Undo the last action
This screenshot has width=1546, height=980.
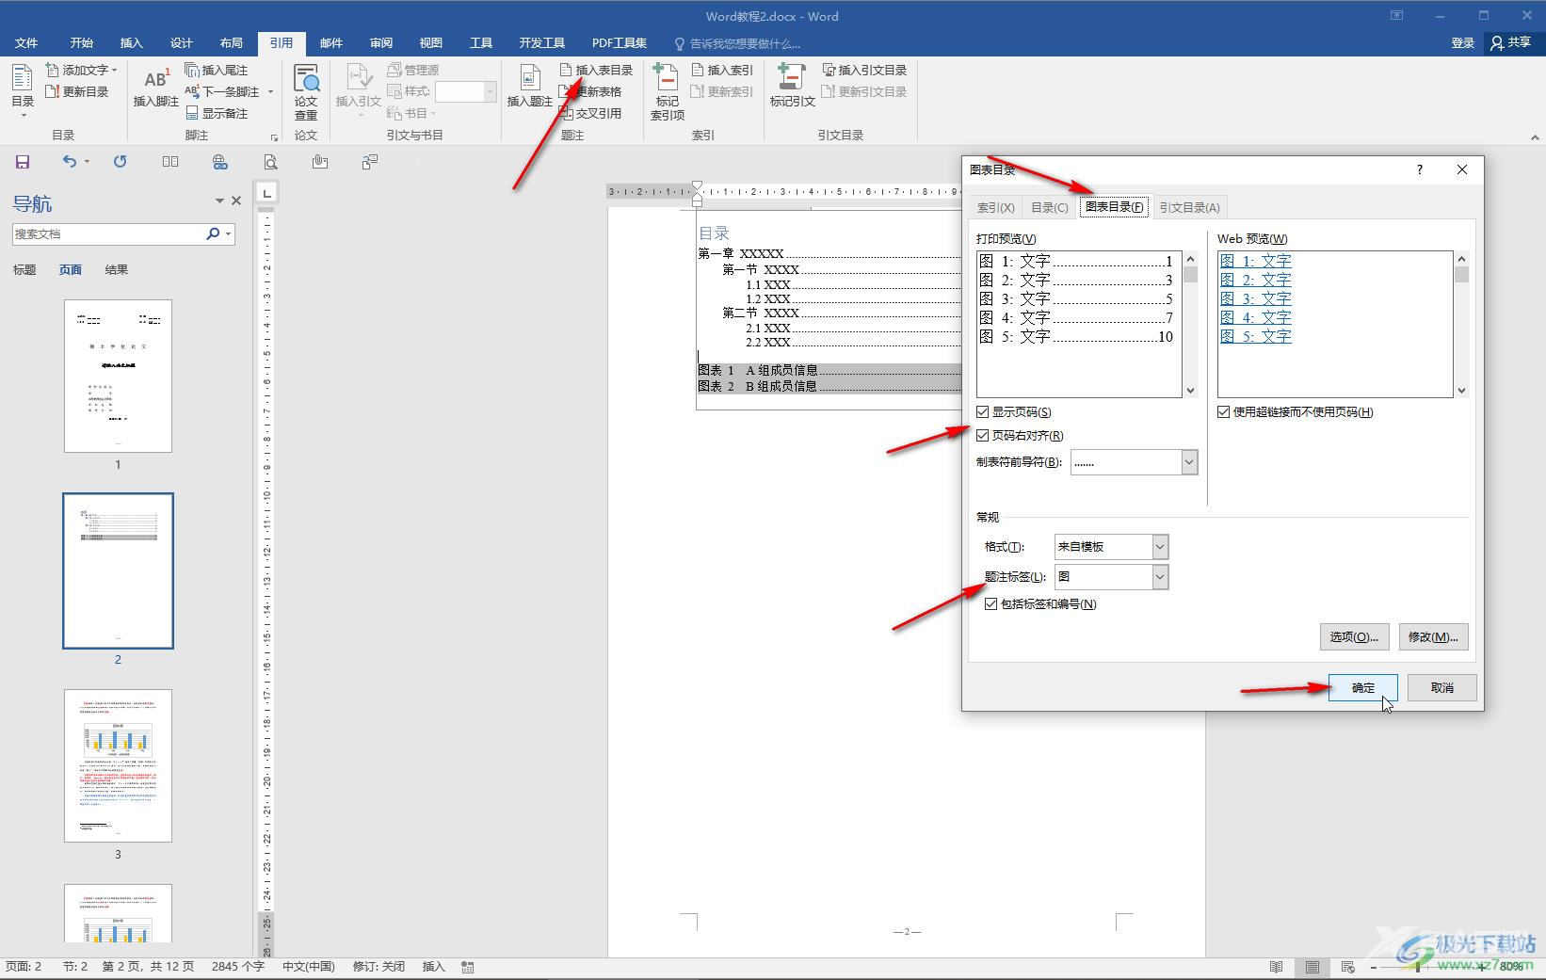tap(69, 162)
